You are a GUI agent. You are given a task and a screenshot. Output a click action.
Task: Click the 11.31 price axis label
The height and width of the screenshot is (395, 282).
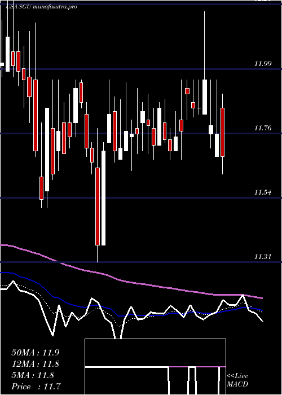(x=263, y=257)
